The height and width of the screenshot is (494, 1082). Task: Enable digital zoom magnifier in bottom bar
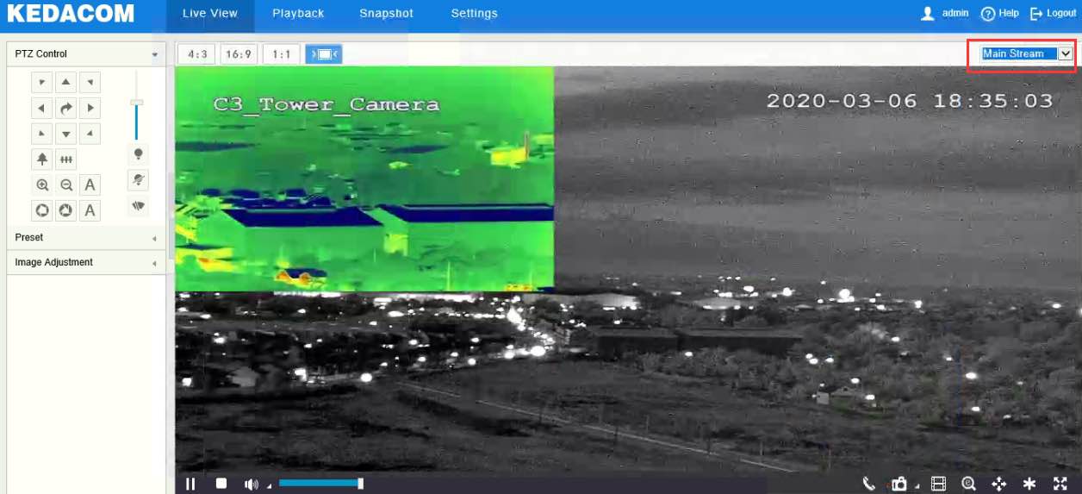[x=968, y=485]
